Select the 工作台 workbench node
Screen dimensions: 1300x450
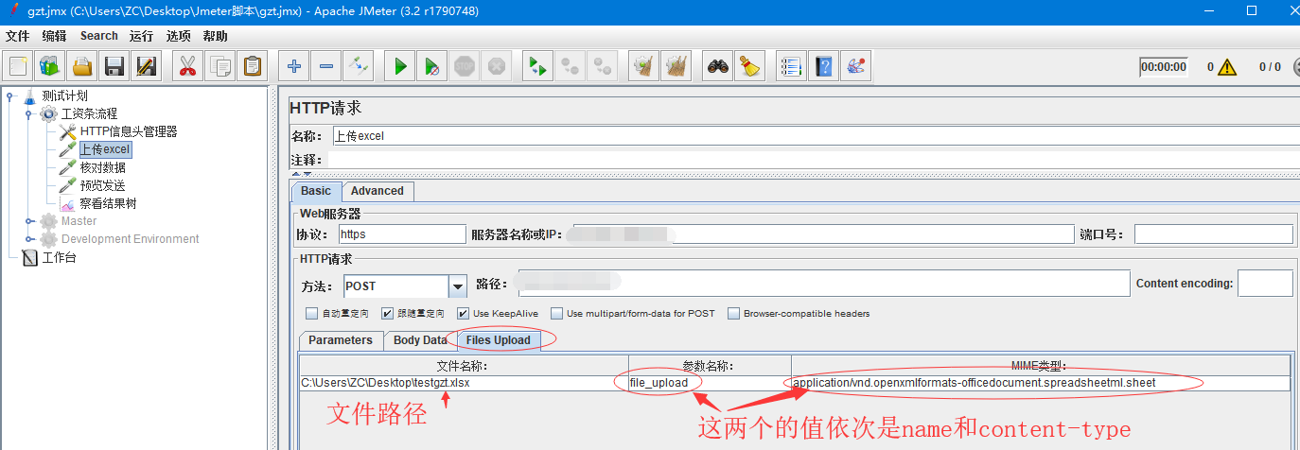click(x=59, y=257)
